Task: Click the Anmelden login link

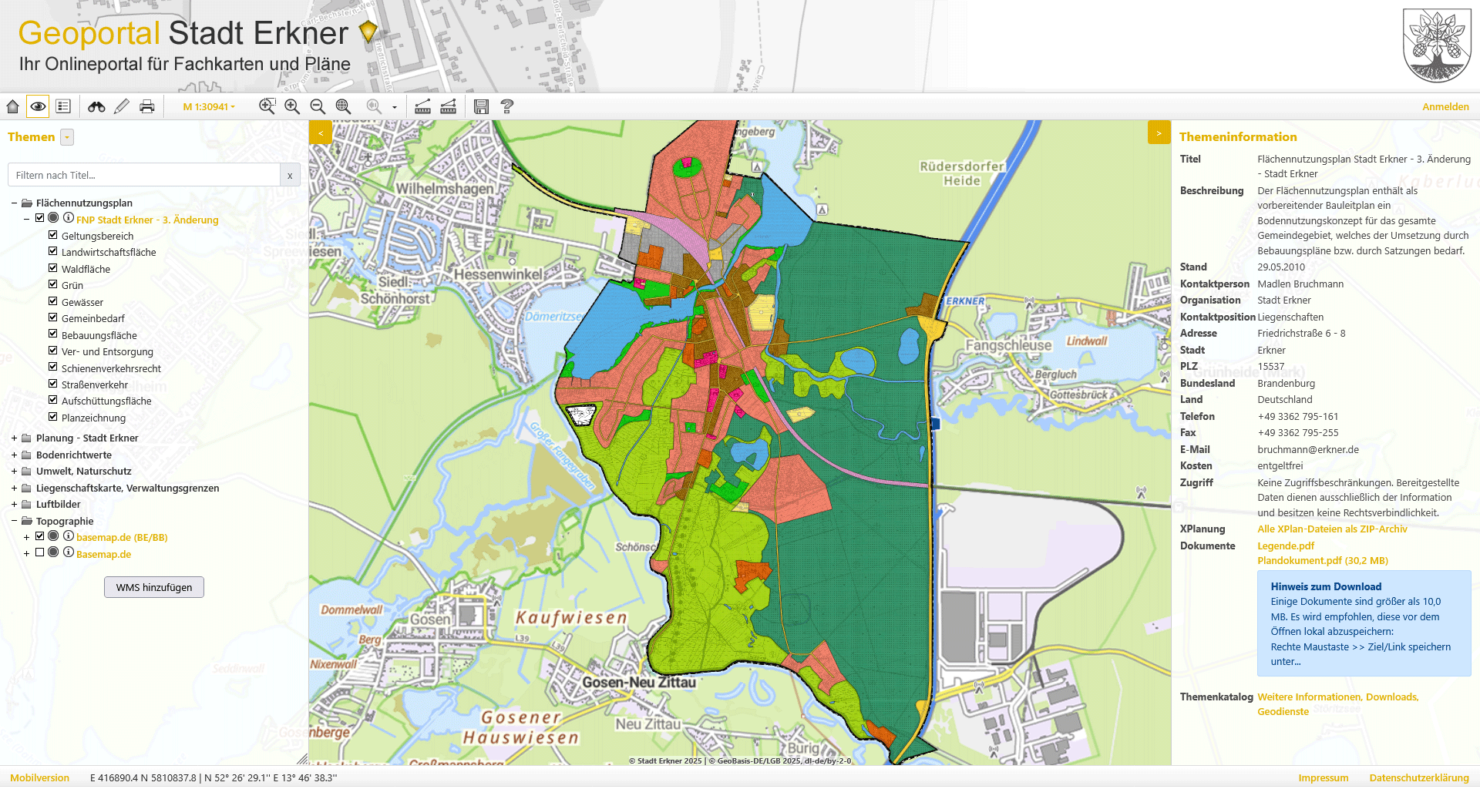Action: click(1445, 107)
